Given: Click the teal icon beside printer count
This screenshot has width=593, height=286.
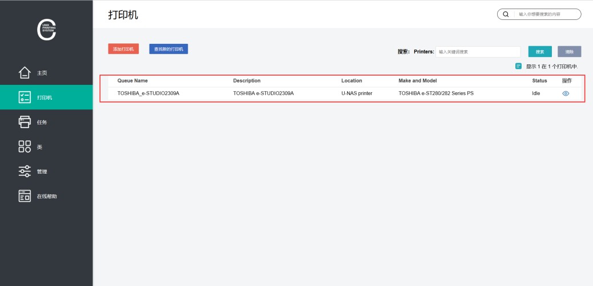Looking at the screenshot, I should click(518, 66).
